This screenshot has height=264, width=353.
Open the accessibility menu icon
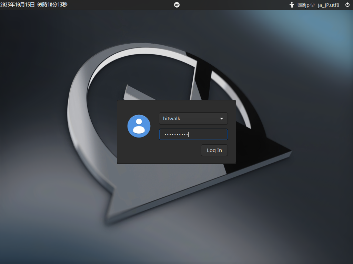tap(292, 5)
